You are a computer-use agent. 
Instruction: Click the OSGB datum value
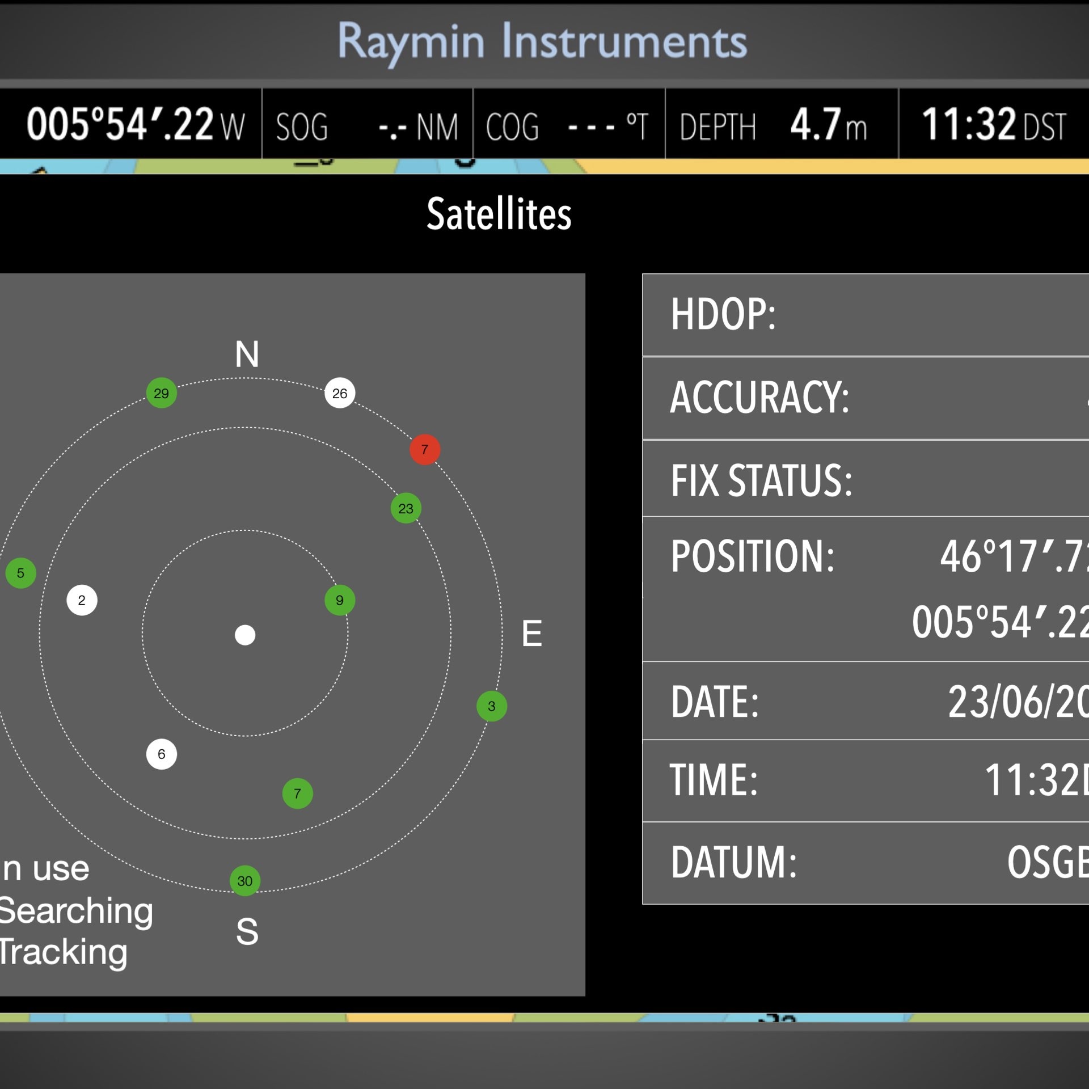(x=1048, y=862)
